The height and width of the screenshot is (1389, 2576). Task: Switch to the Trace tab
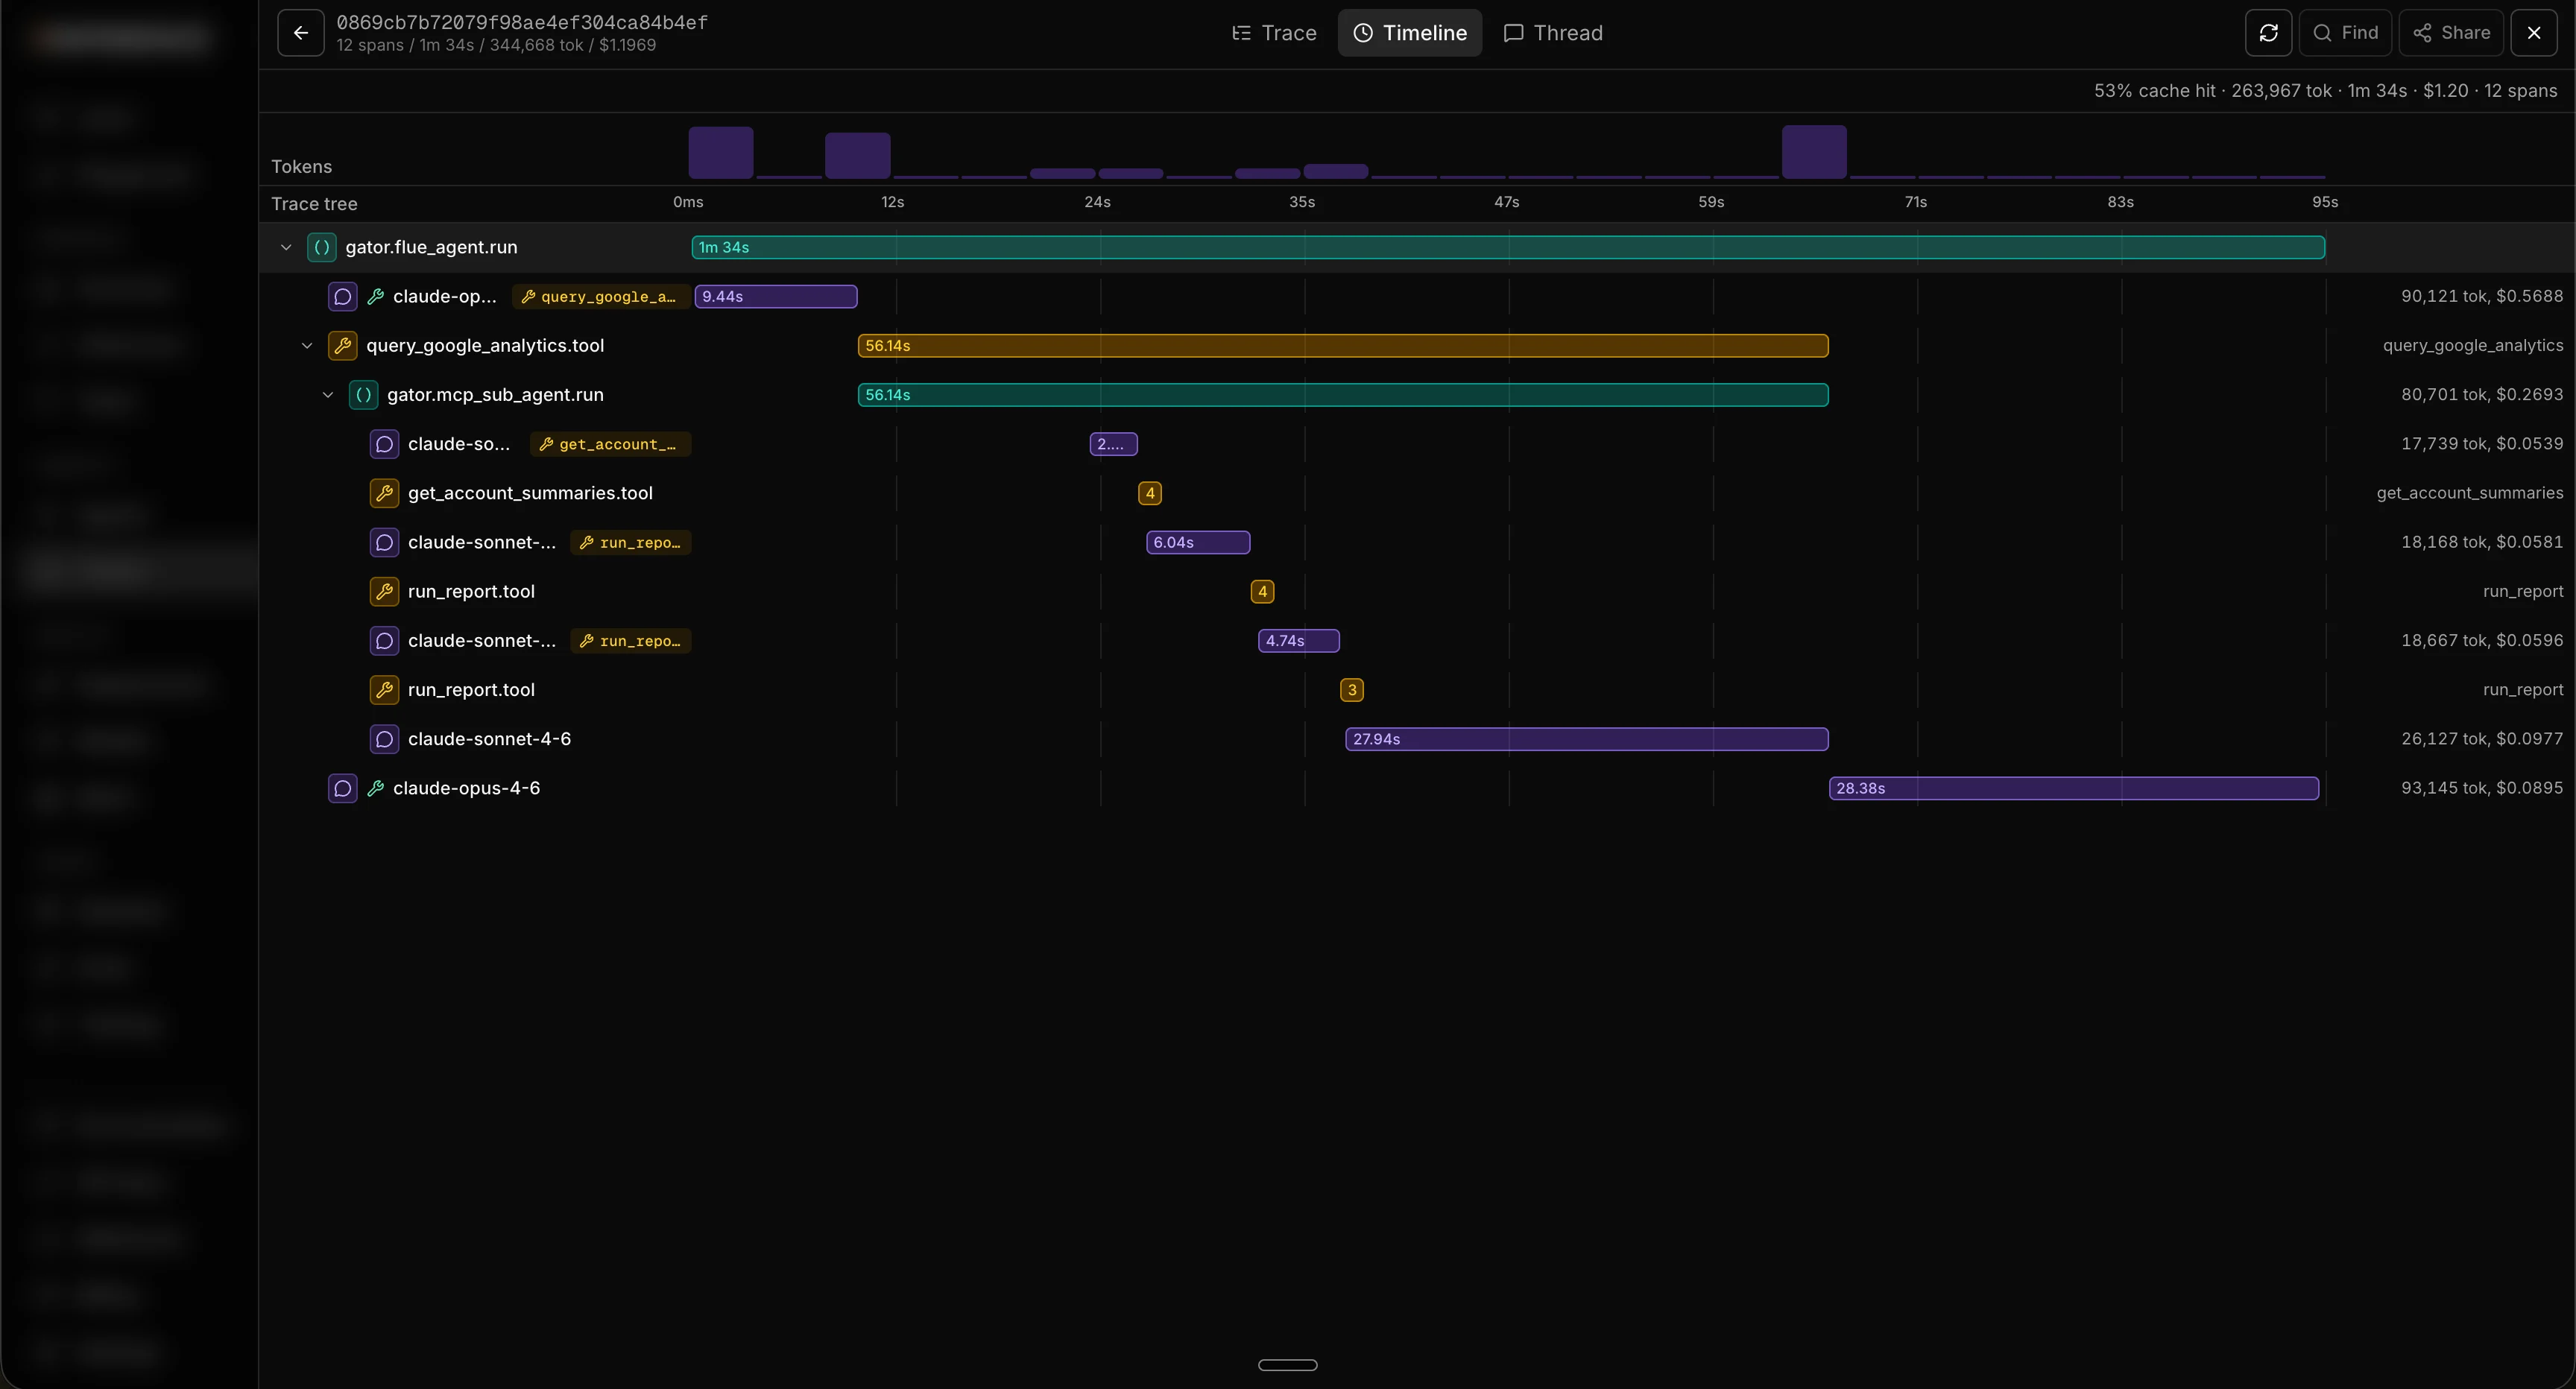[1274, 33]
